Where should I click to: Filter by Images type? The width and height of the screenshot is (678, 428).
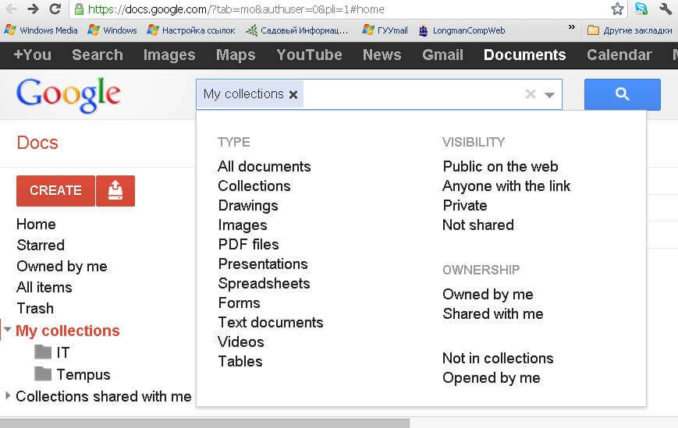pyautogui.click(x=243, y=225)
